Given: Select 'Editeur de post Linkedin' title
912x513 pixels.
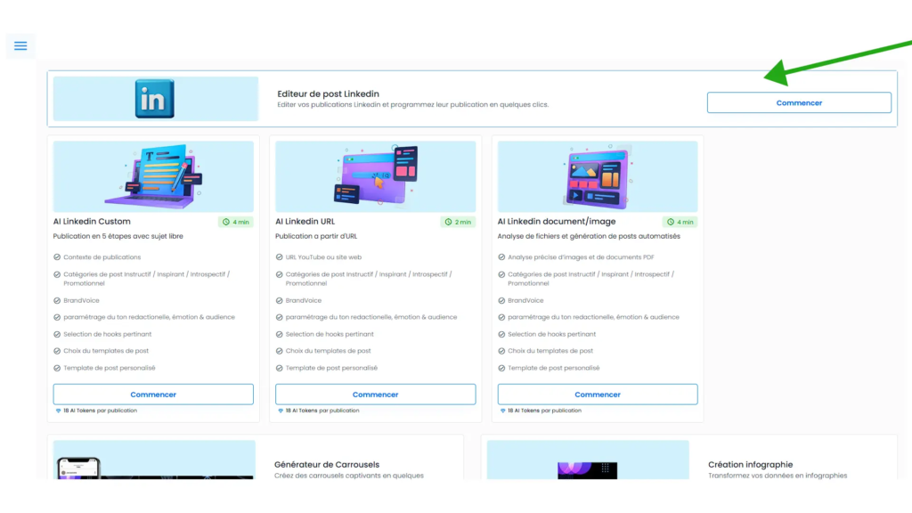Looking at the screenshot, I should coord(328,94).
